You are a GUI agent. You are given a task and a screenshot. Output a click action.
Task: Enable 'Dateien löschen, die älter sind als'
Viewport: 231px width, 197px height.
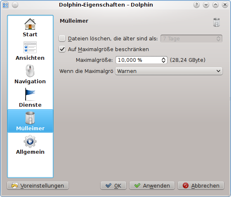pos(62,38)
